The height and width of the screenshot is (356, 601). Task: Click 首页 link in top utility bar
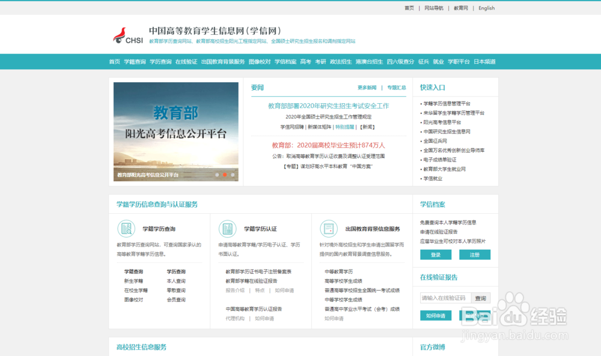(x=409, y=8)
